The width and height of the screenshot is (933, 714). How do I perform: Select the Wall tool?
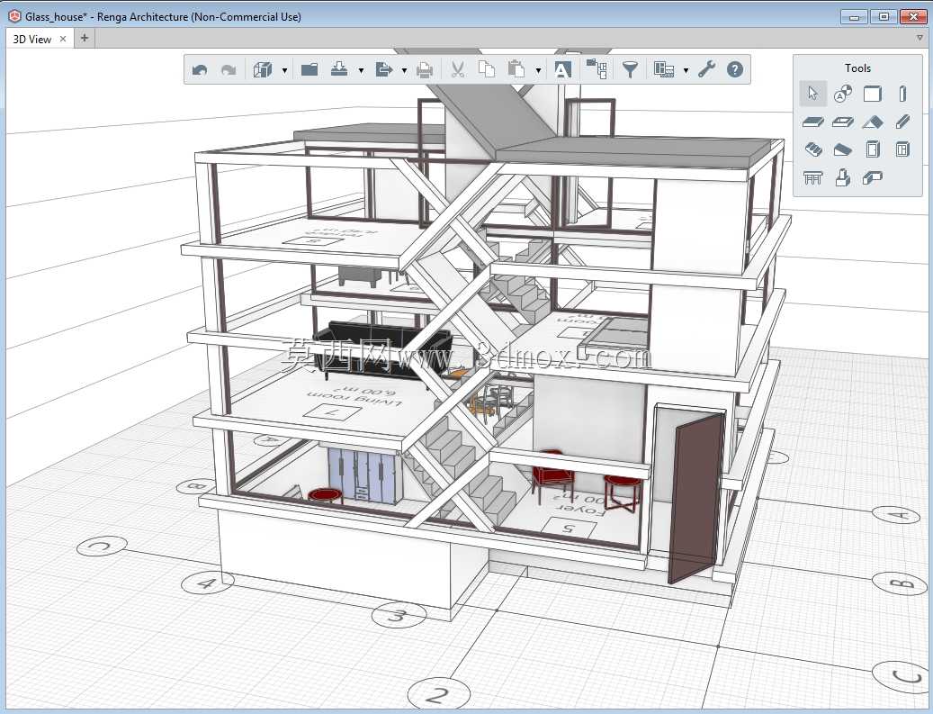click(x=873, y=94)
